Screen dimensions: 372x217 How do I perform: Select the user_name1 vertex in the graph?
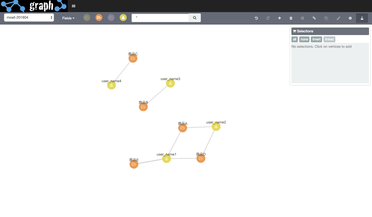pyautogui.click(x=166, y=159)
